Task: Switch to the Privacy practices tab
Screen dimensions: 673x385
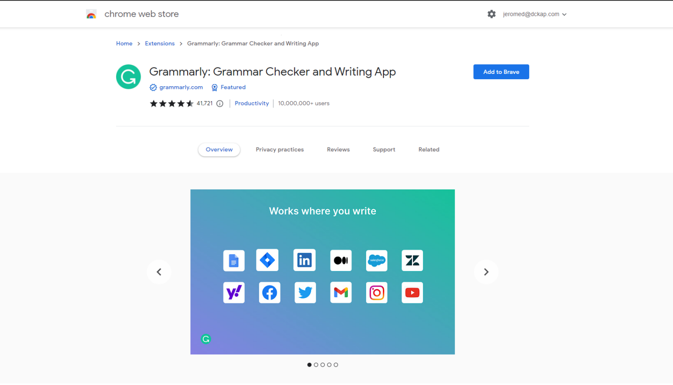Action: 280,150
